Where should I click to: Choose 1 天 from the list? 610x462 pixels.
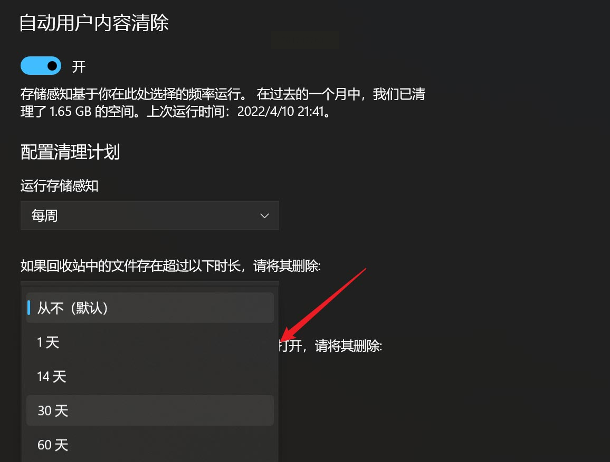pyautogui.click(x=150, y=342)
